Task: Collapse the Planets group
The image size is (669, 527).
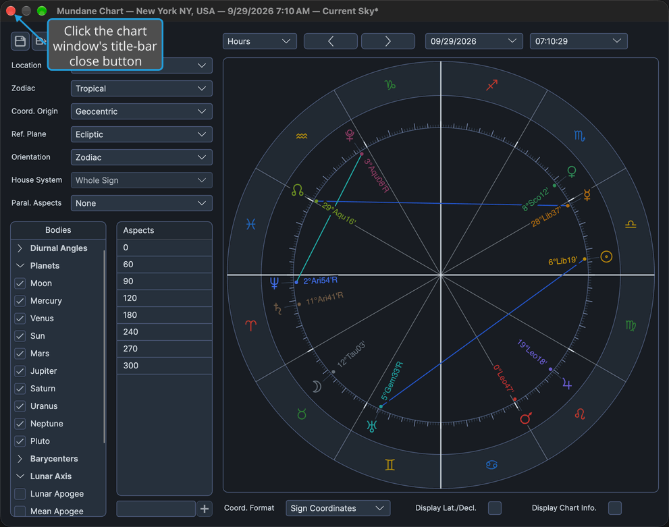Action: tap(20, 266)
